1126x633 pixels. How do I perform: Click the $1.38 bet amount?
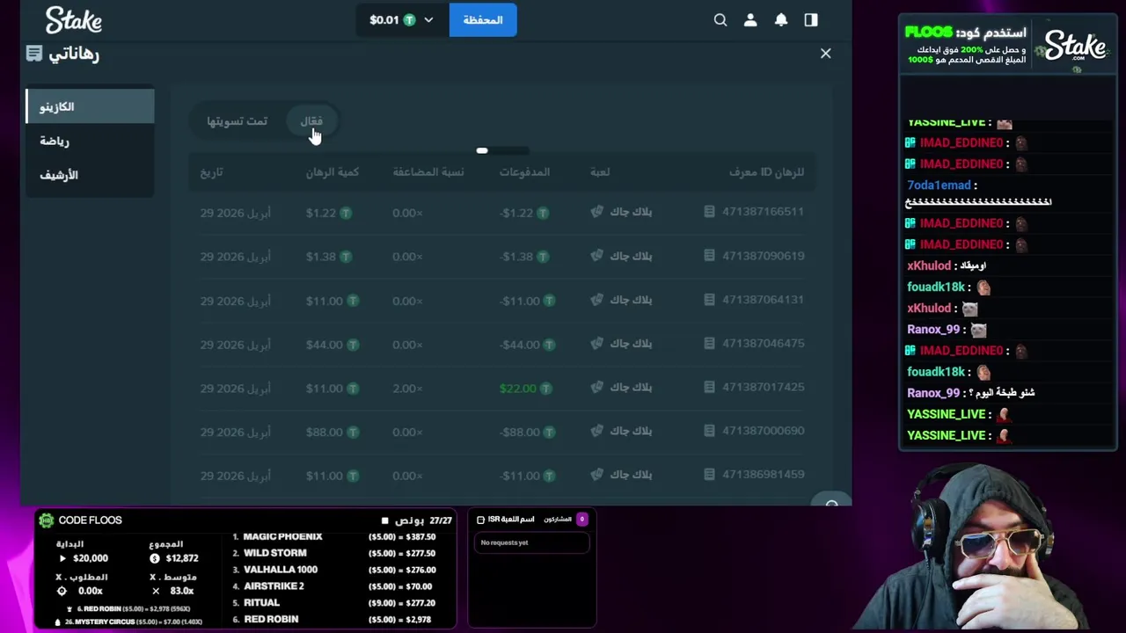321,257
